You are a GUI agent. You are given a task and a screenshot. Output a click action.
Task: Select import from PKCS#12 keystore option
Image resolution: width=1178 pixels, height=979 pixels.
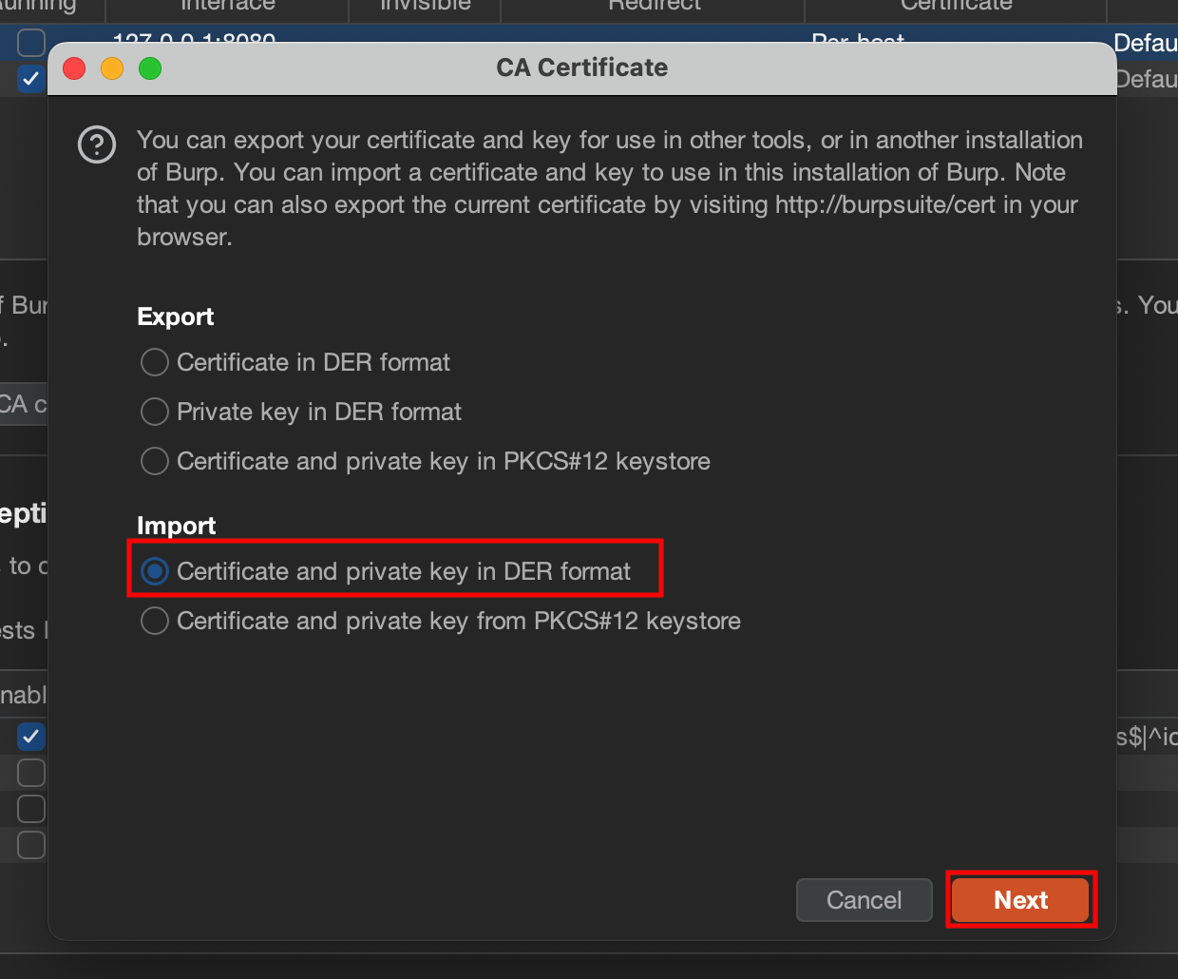click(x=154, y=621)
